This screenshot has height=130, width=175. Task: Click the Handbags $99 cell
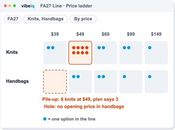(131, 82)
